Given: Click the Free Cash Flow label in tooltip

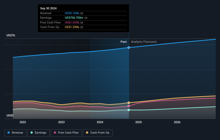Looking at the screenshot, I should tap(50, 22).
